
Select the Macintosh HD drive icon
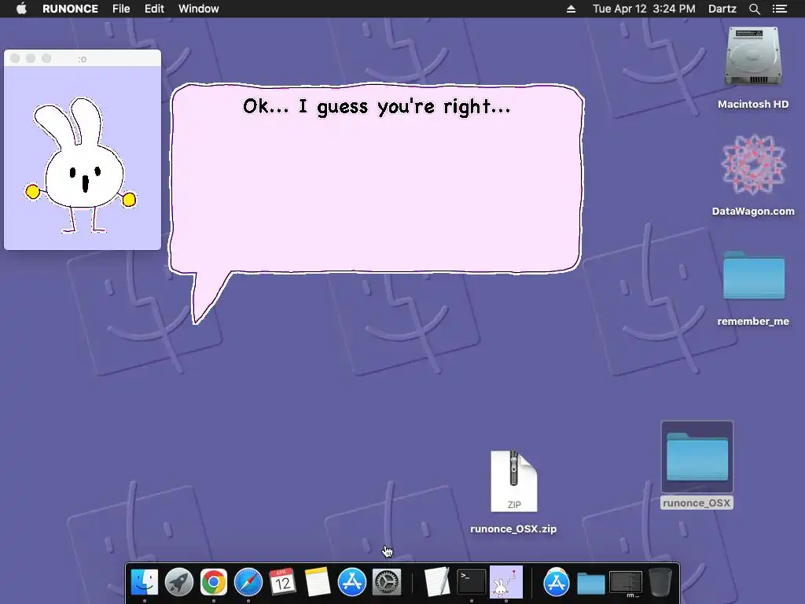(753, 57)
